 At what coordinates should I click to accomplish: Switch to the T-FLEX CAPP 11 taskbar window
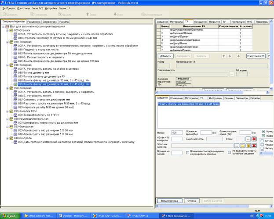[x=142, y=216]
